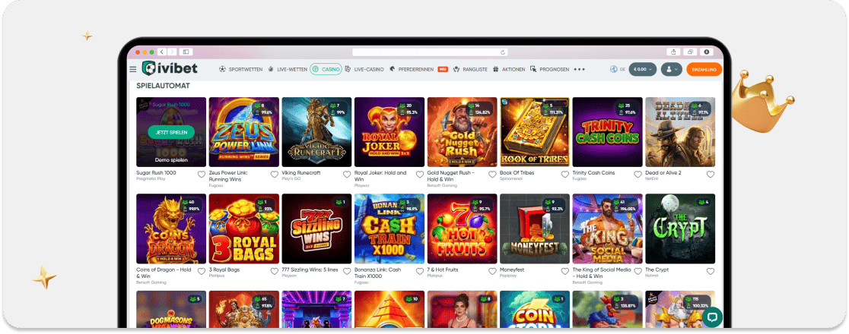The height and width of the screenshot is (334, 849).
Task: Toggle heart icon for The King of Social Media
Action: 638,271
